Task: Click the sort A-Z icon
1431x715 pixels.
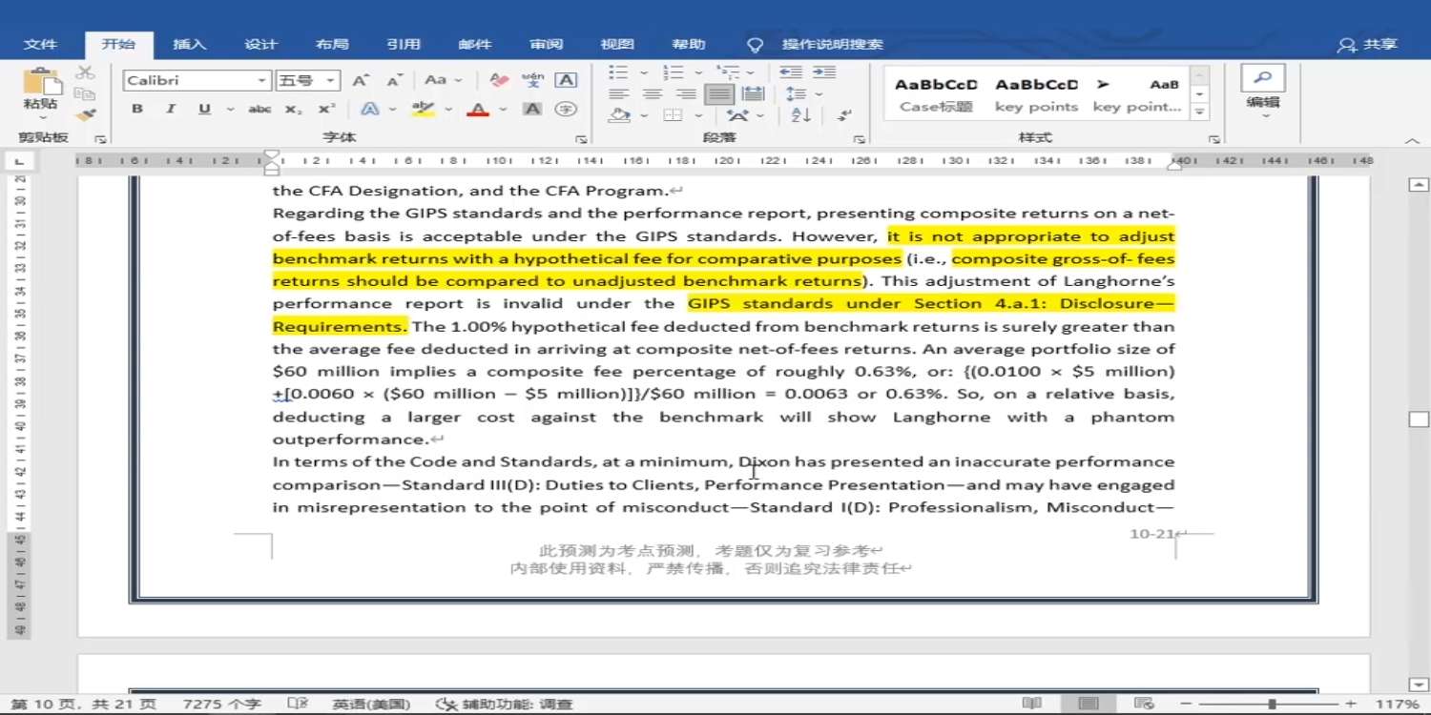Action: pos(801,115)
